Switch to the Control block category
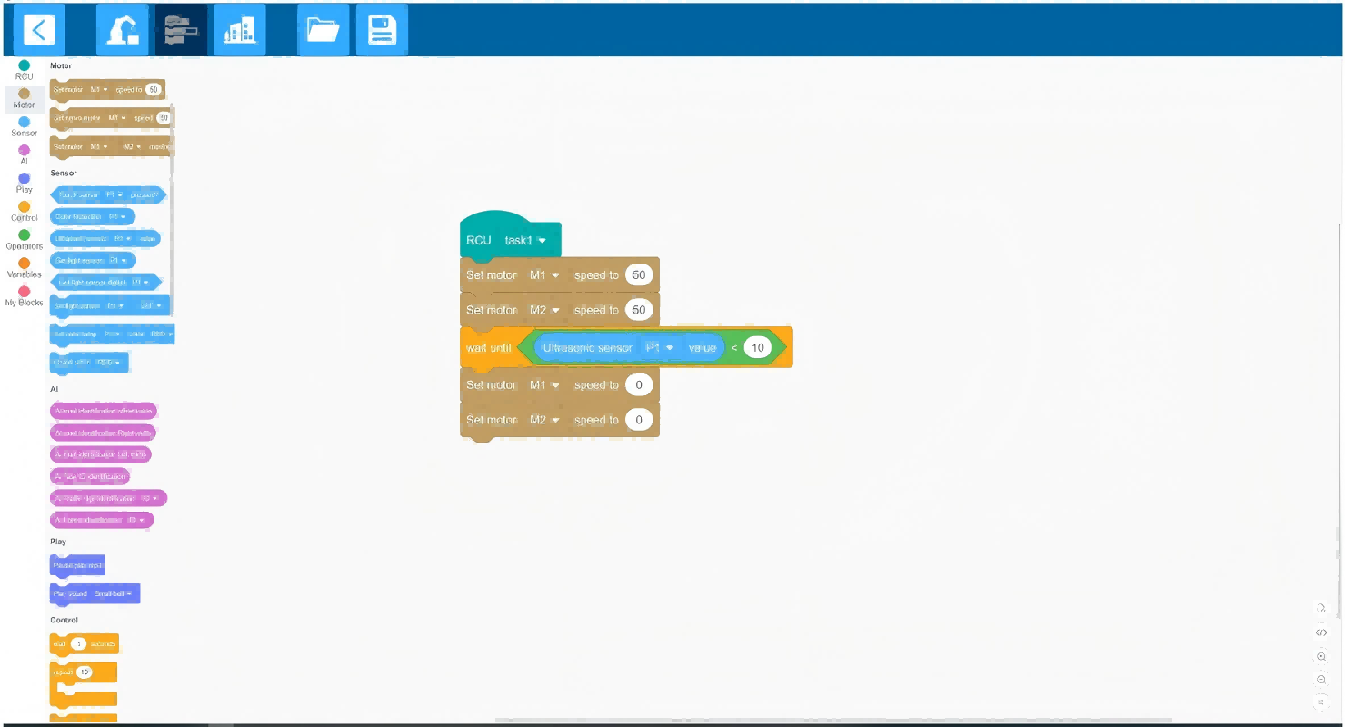The width and height of the screenshot is (1345, 727). (24, 211)
